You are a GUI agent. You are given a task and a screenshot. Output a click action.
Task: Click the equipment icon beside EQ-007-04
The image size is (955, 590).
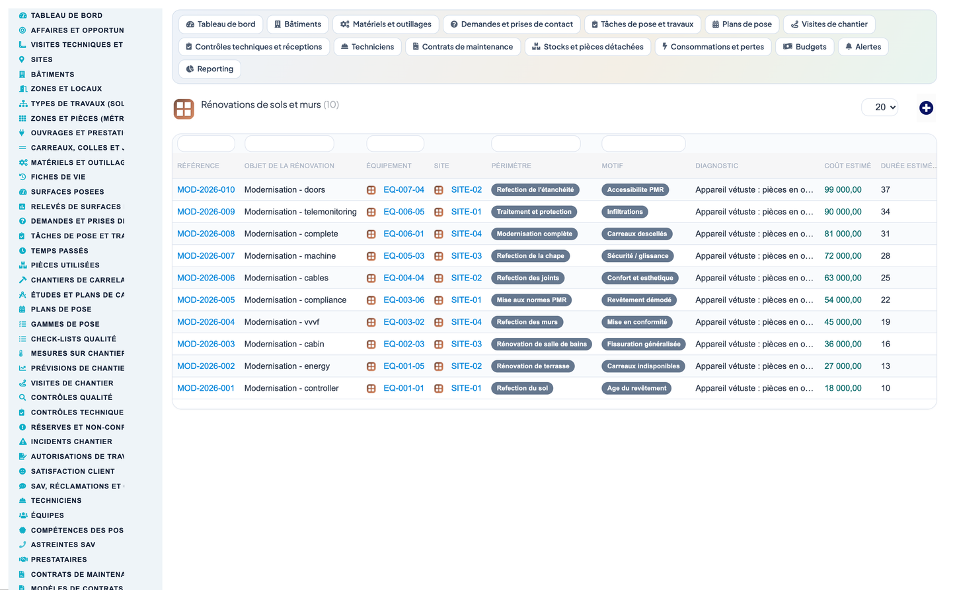pyautogui.click(x=371, y=190)
